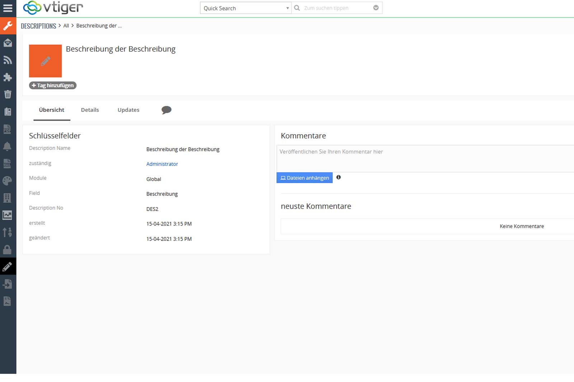Open the RSS feed module icon
The image size is (574, 382).
pos(8,60)
